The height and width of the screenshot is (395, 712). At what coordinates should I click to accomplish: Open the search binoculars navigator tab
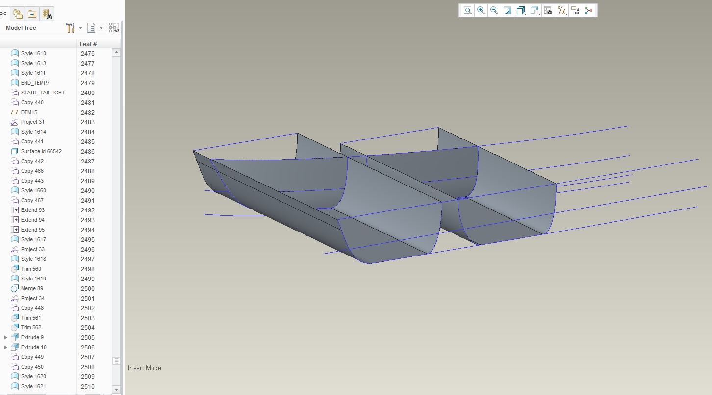point(47,14)
